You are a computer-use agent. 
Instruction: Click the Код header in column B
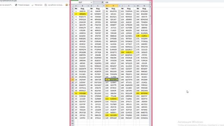click(82, 8)
